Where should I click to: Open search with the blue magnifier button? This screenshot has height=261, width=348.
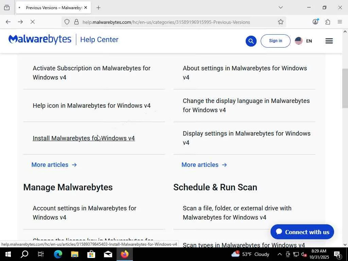(x=251, y=41)
